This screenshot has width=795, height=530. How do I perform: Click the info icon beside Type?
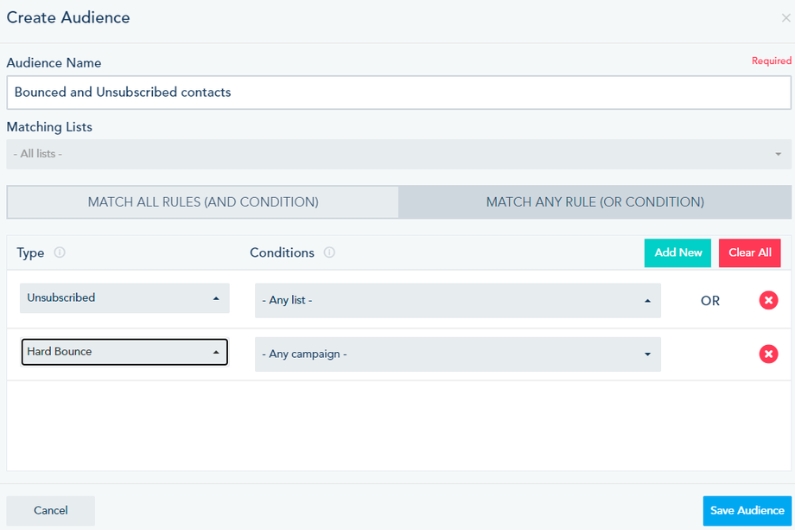[x=60, y=253]
